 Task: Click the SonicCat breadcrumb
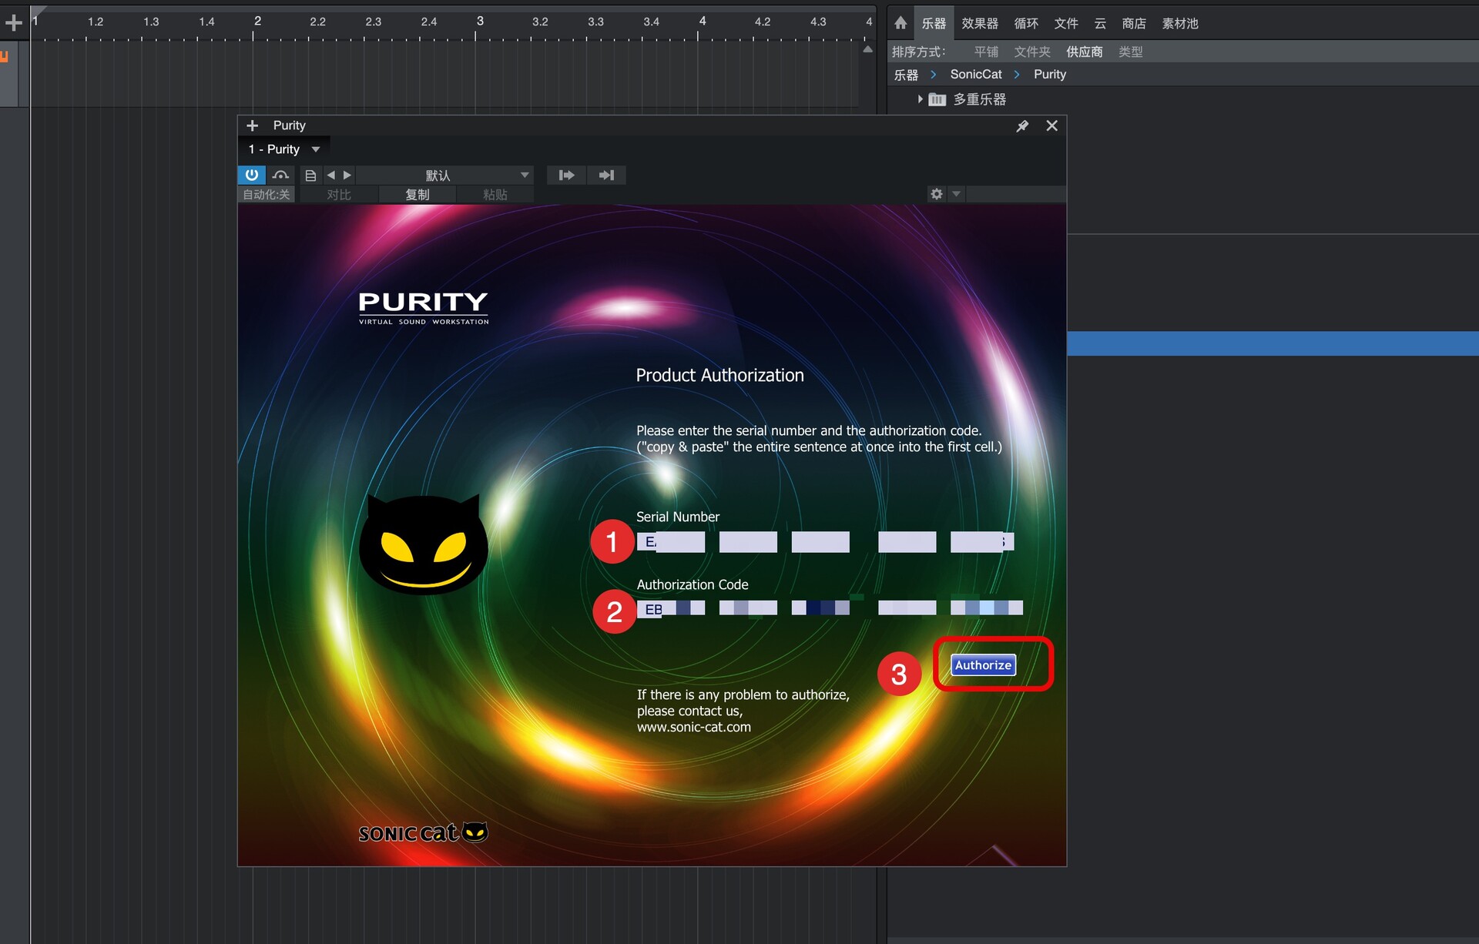(976, 74)
